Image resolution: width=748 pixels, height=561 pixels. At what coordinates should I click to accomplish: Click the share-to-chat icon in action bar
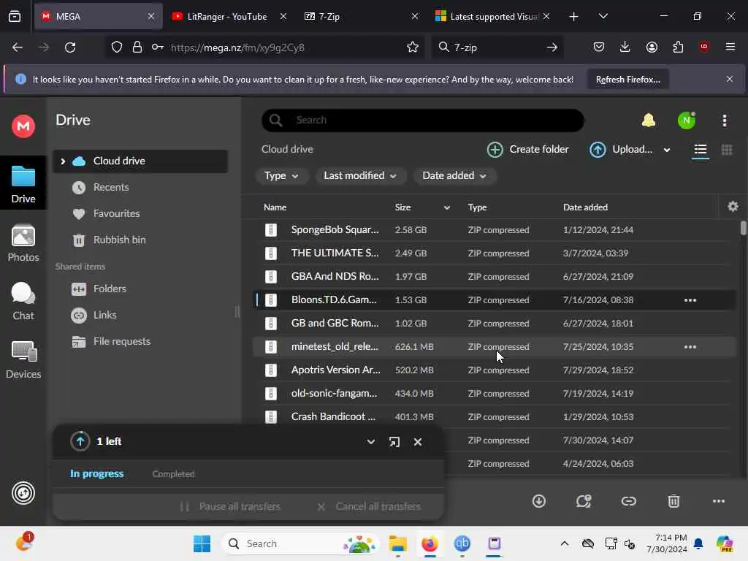(583, 501)
